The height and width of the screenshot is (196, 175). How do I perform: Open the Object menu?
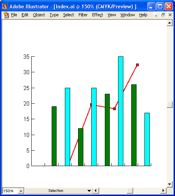39,15
